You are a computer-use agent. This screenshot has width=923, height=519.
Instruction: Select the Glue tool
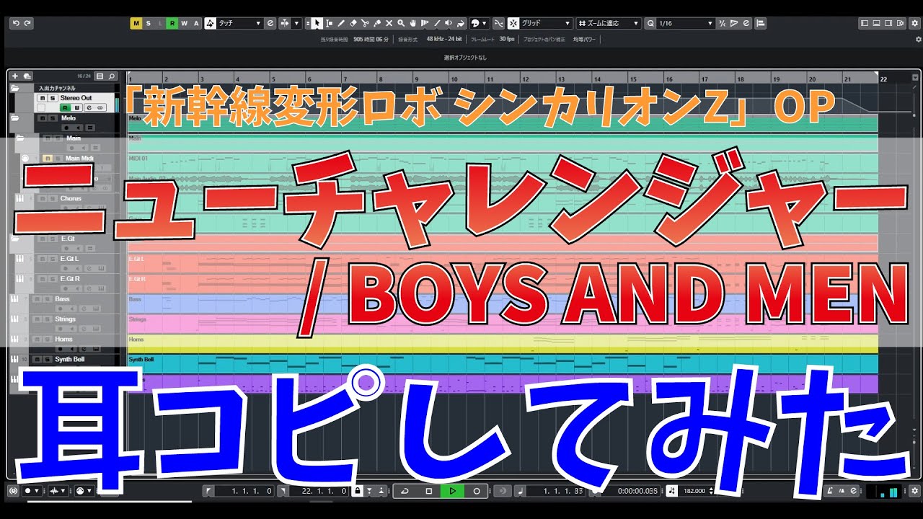[376, 23]
